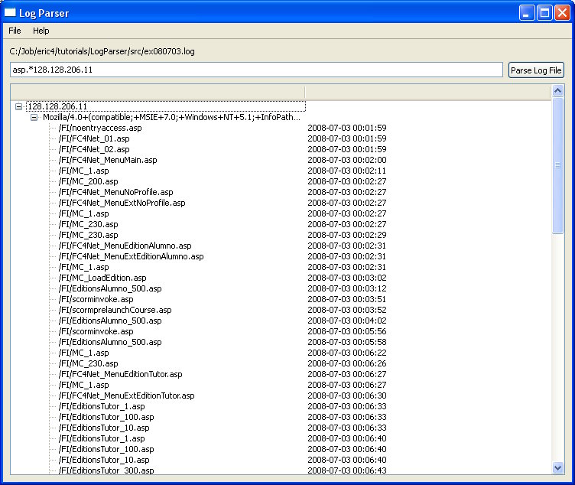Maximize the Log Parser window
Screen dimensions: 575x485
pyautogui.click(x=544, y=12)
